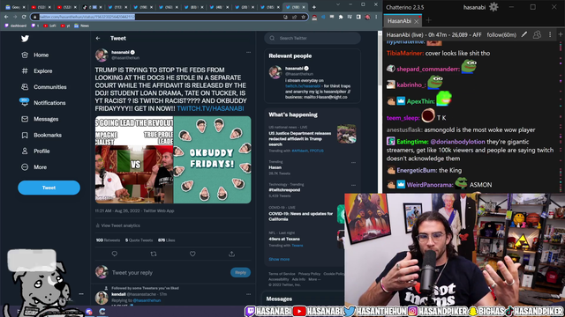Switch to HasanAbi tab in Chatterino
The width and height of the screenshot is (565, 317).
tap(399, 21)
